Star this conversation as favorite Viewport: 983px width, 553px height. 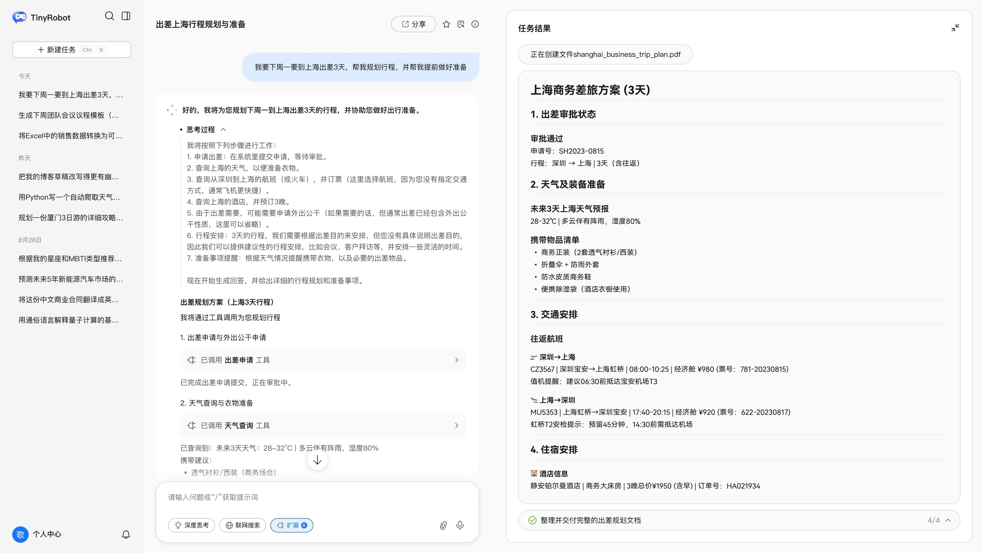click(x=446, y=24)
